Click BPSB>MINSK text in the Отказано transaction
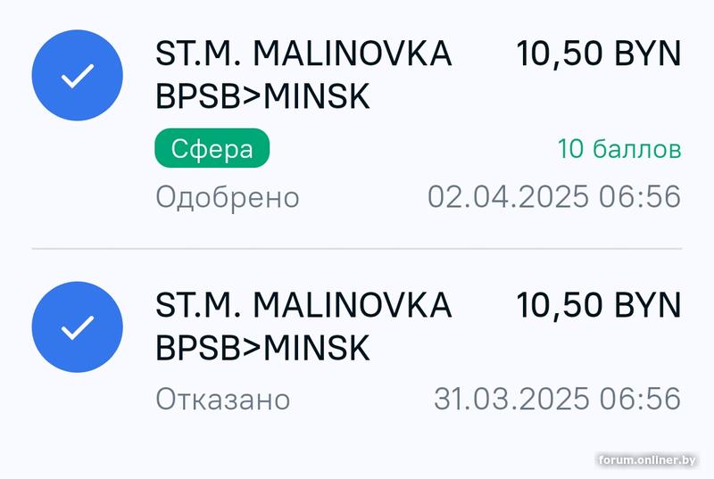The height and width of the screenshot is (479, 714). [x=262, y=348]
